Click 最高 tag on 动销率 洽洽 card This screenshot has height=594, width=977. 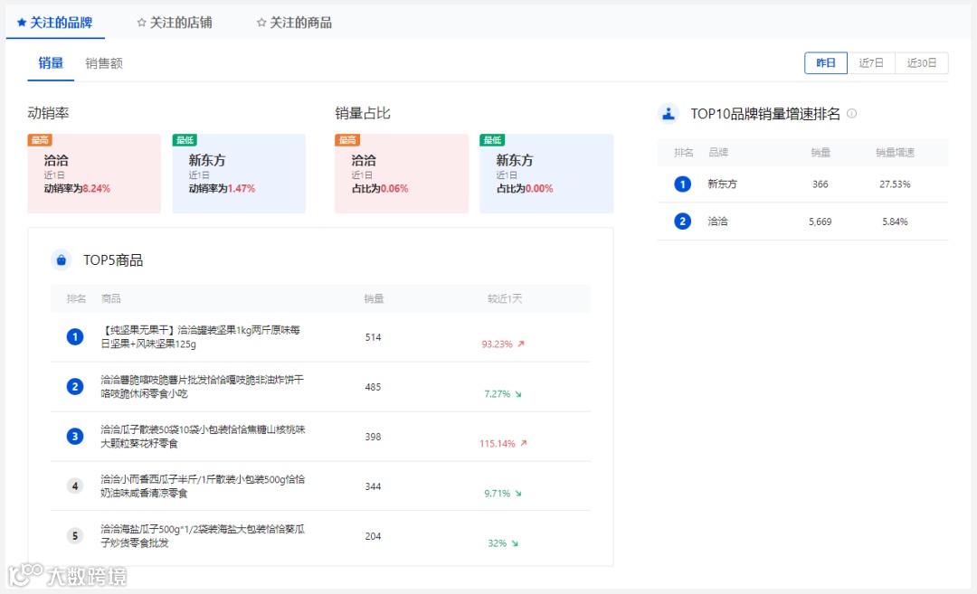click(39, 140)
